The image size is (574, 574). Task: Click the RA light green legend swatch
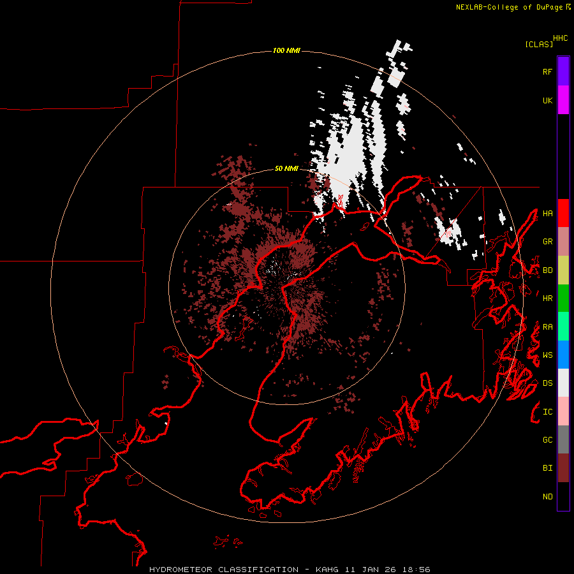(563, 327)
